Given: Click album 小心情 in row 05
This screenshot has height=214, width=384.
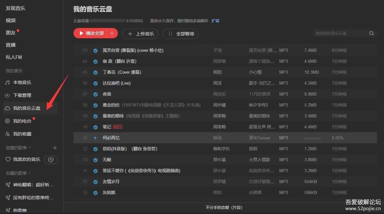Looking at the screenshot, I should tap(255, 72).
